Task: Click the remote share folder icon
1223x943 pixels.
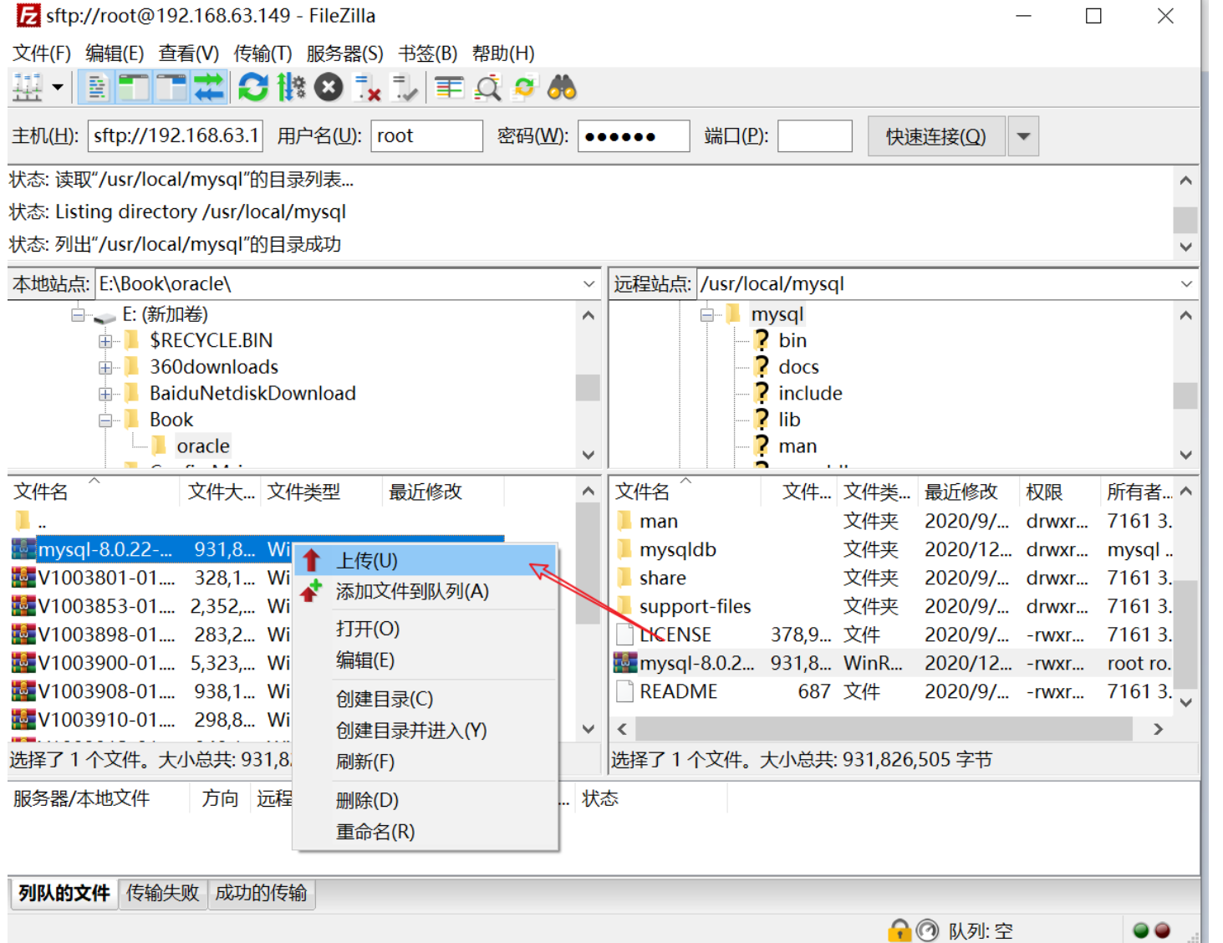Action: pyautogui.click(x=624, y=579)
